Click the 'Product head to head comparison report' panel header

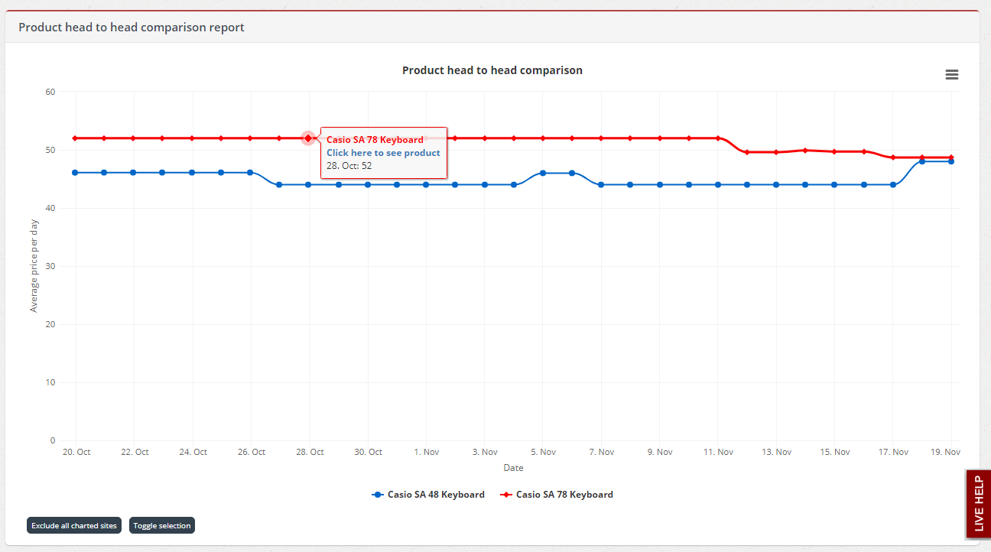[x=132, y=28]
